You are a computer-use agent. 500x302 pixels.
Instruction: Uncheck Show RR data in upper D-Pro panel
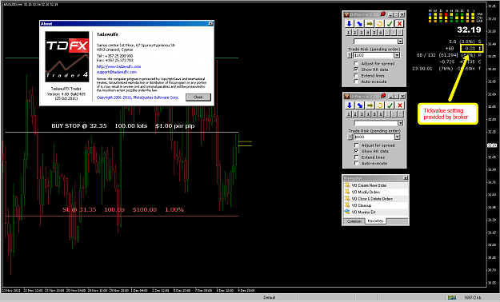point(356,70)
